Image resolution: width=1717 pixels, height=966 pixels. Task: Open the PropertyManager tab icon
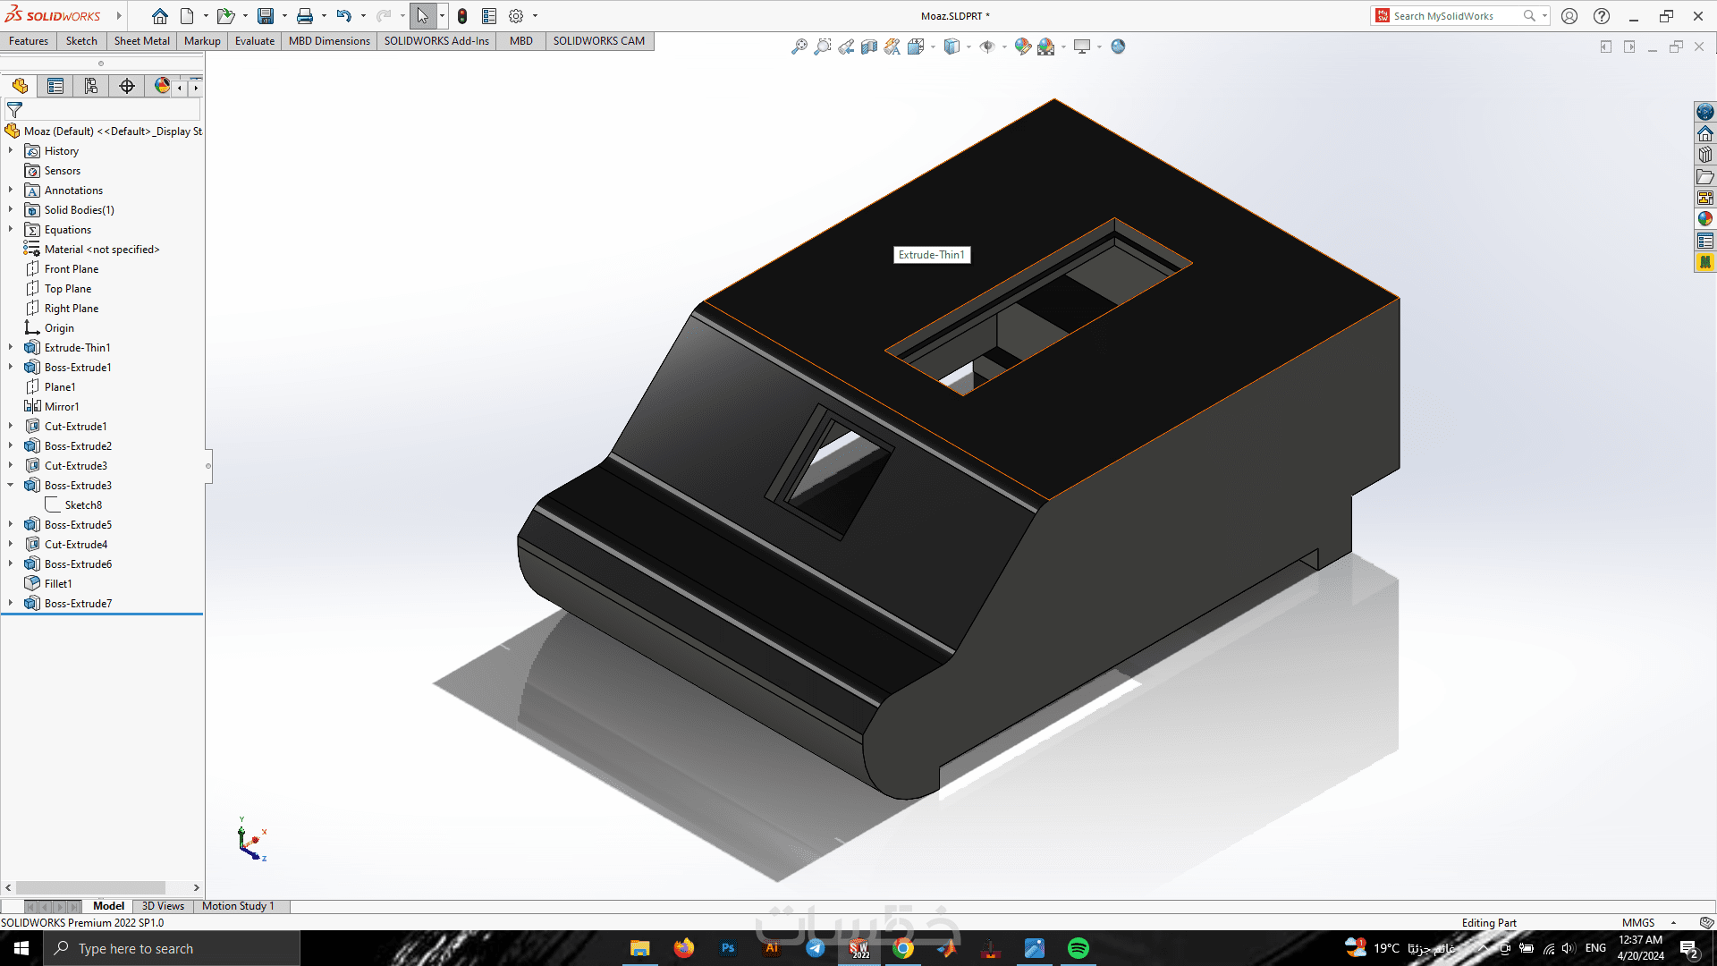55,86
